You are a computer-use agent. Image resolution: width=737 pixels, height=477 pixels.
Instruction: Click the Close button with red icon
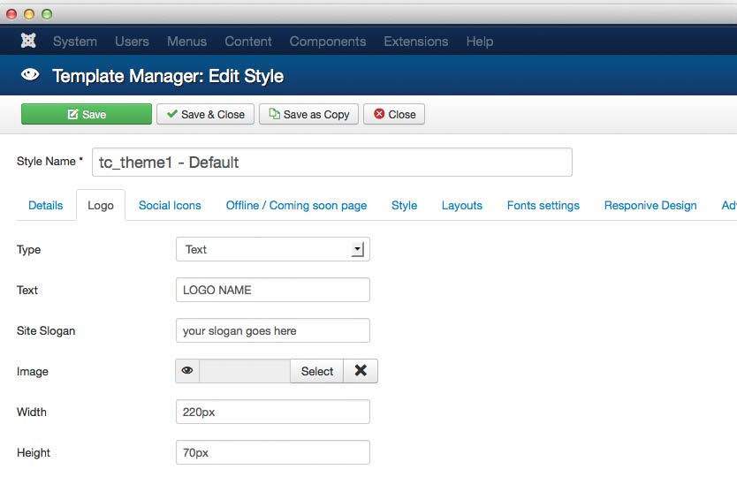click(394, 114)
